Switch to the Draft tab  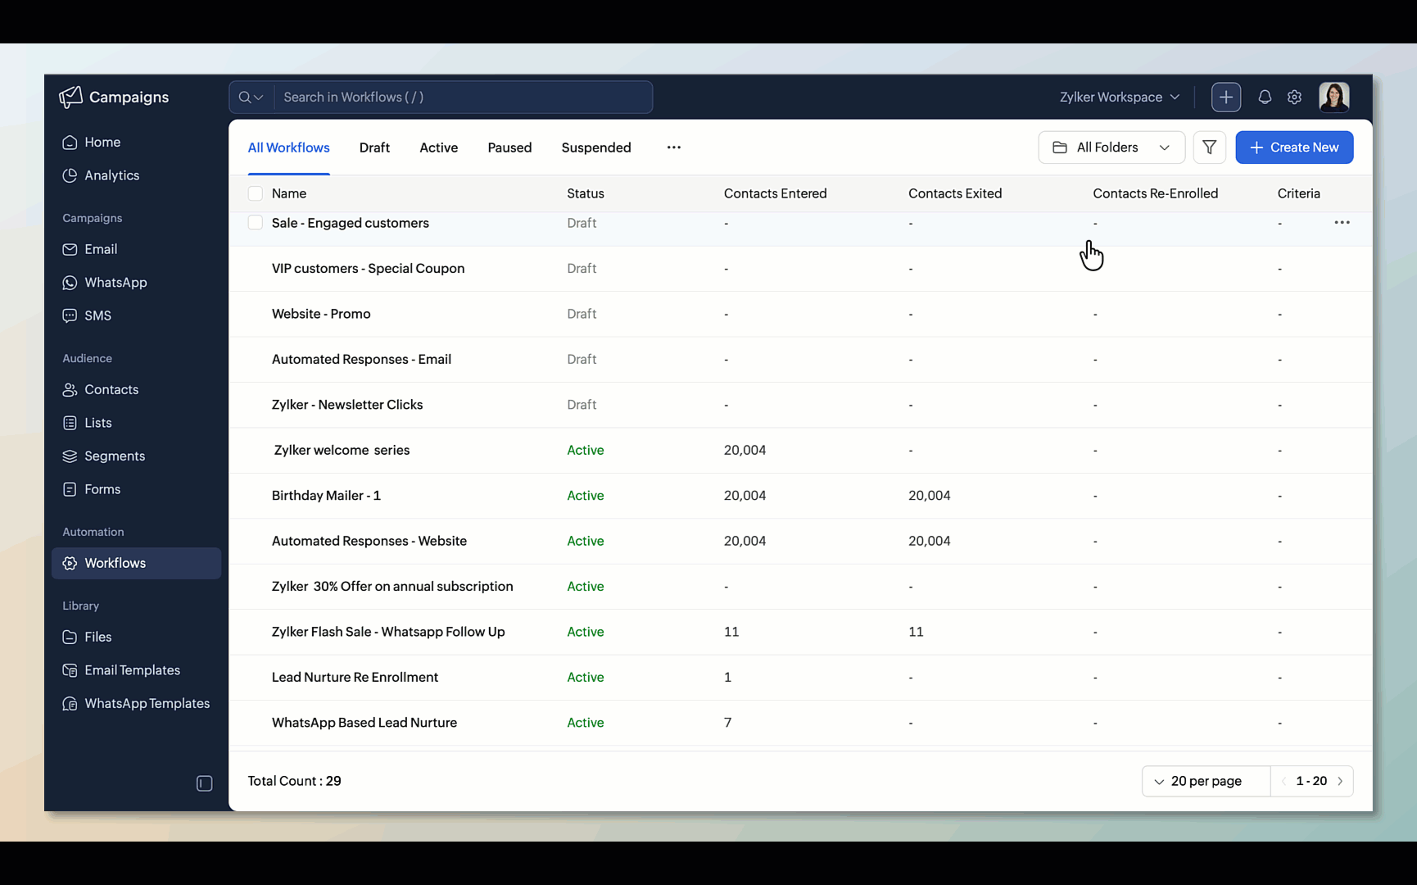click(374, 147)
